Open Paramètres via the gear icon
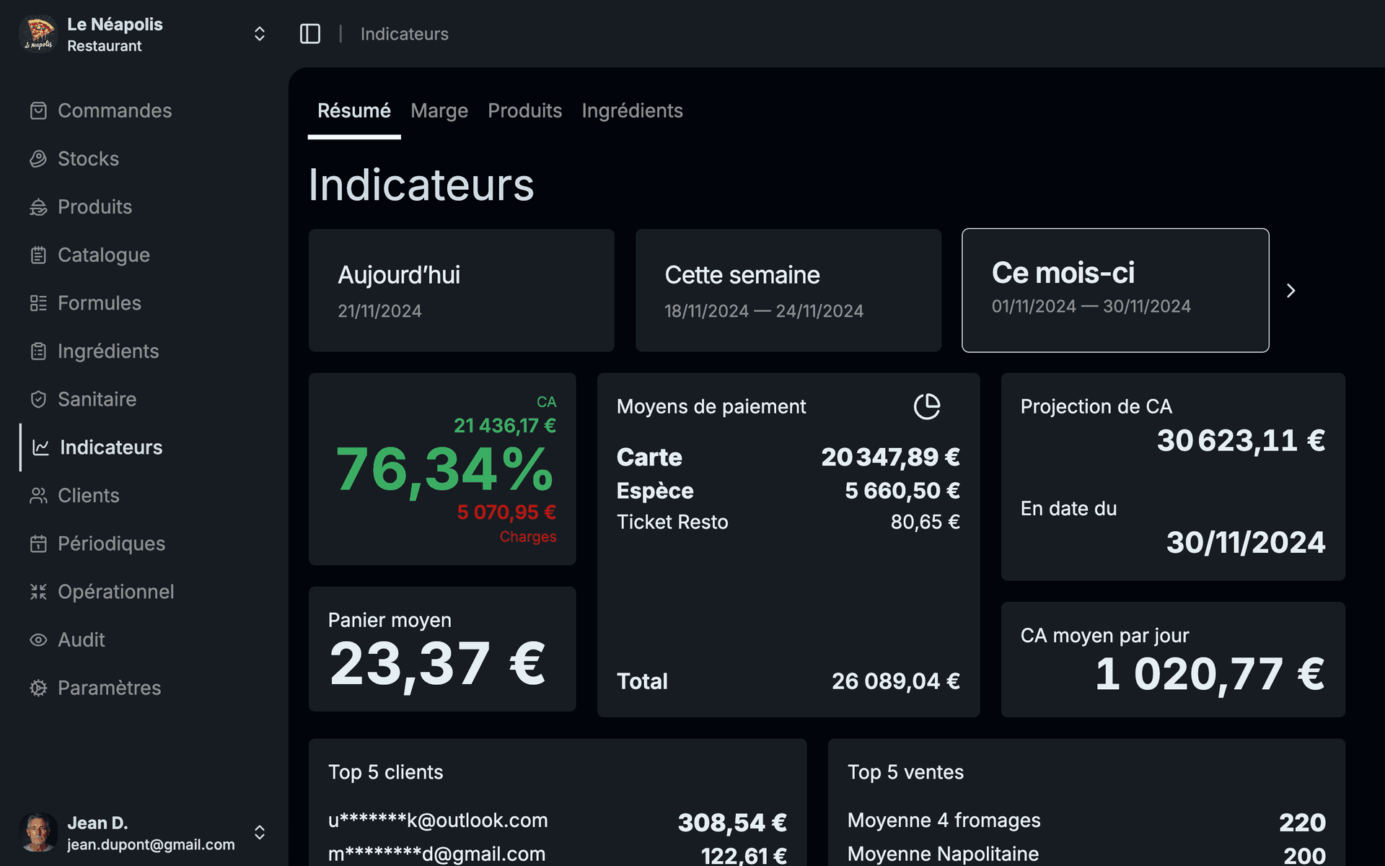Screen dimensions: 1385x866 [38, 688]
